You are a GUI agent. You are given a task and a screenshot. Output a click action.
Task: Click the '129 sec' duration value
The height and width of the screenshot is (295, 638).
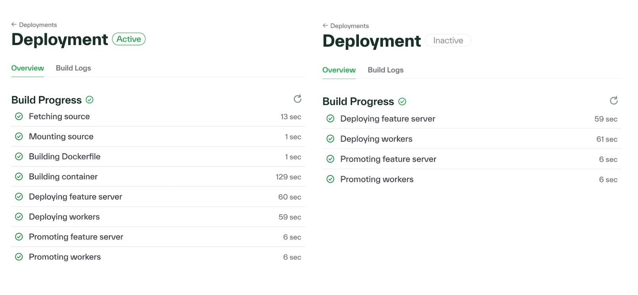pos(288,177)
